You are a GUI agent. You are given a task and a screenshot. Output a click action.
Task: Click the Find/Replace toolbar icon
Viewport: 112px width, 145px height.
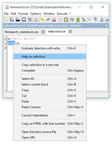click(72, 20)
